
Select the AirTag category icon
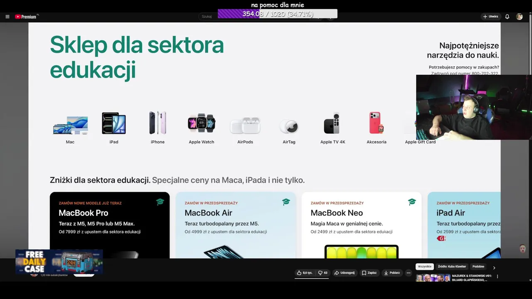click(x=289, y=126)
